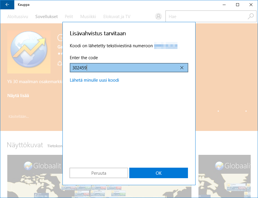The image size is (258, 198).
Task: Open the Musiikki tab
Action: pyautogui.click(x=88, y=17)
